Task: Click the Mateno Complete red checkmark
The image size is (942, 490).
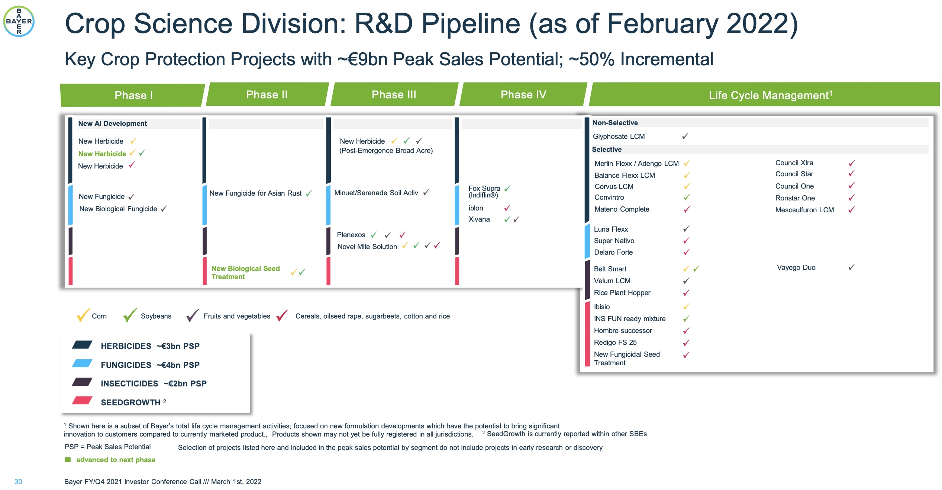Action: tap(687, 209)
